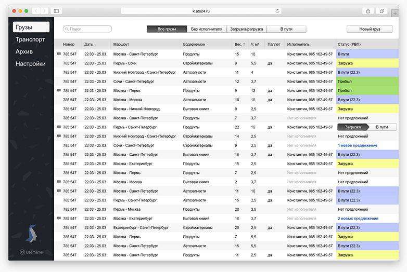Click the Username label in the sidebar
407x272 pixels.
pos(34,252)
